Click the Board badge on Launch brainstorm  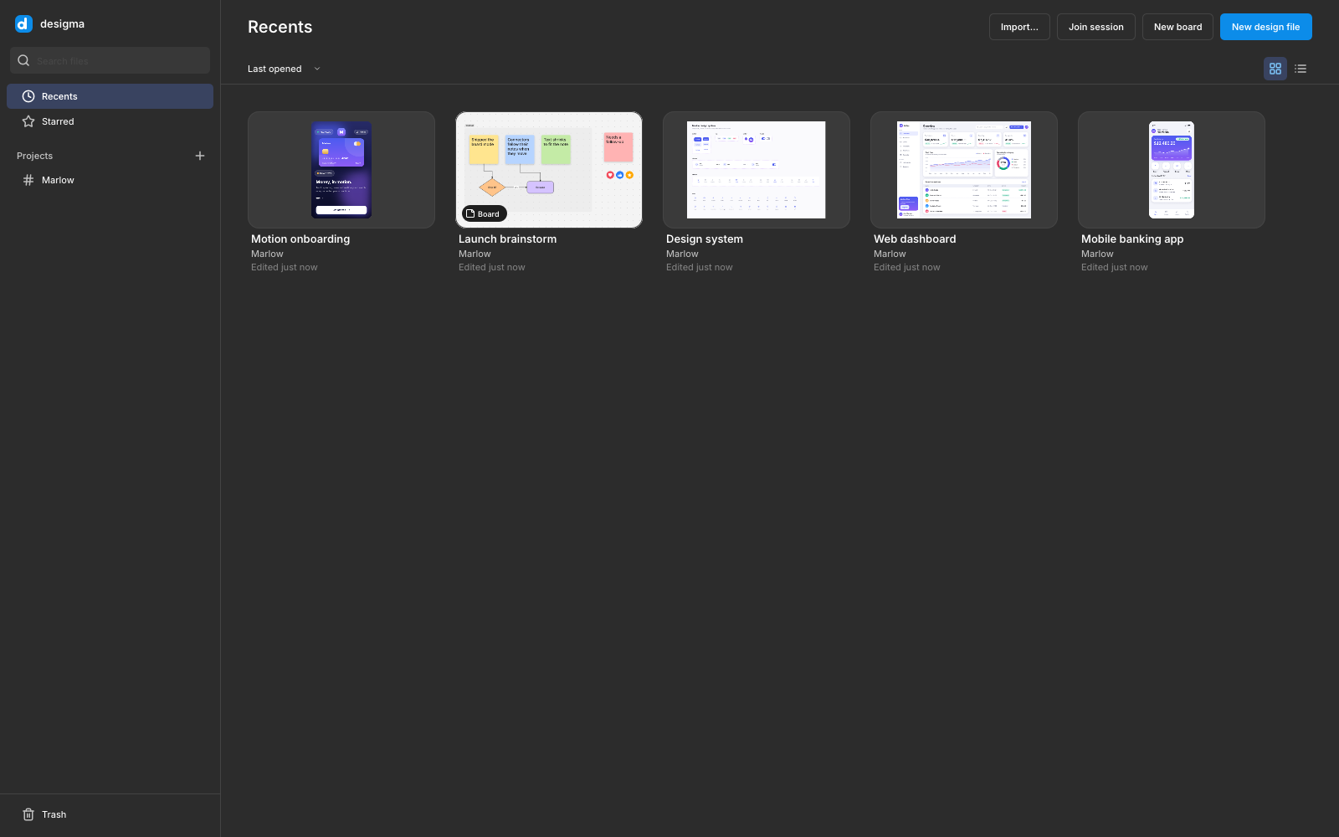click(x=485, y=213)
